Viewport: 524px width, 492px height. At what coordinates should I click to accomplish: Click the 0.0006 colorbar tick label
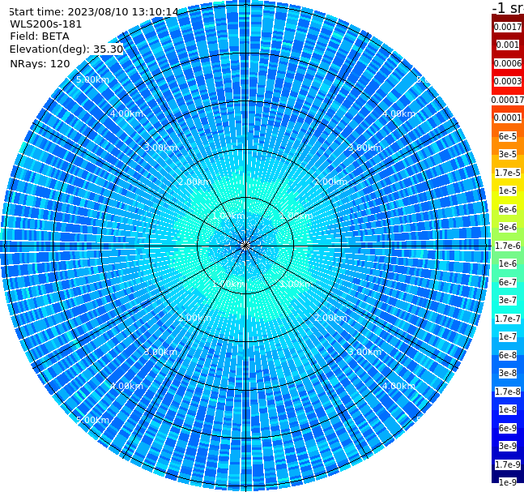click(x=508, y=63)
